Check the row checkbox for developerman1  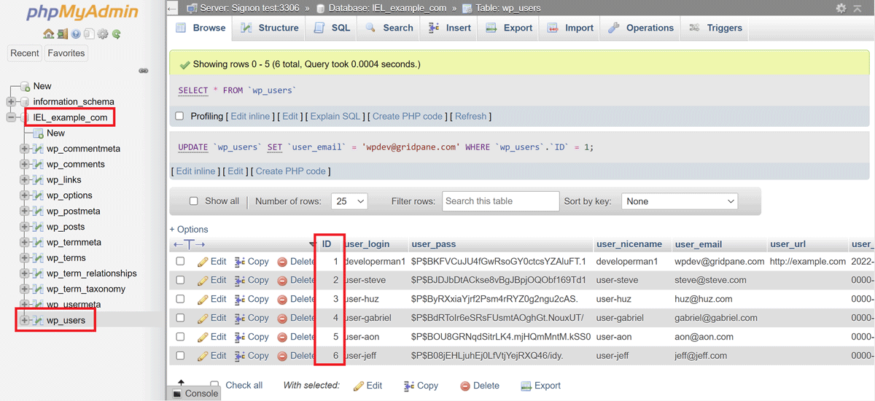click(180, 261)
